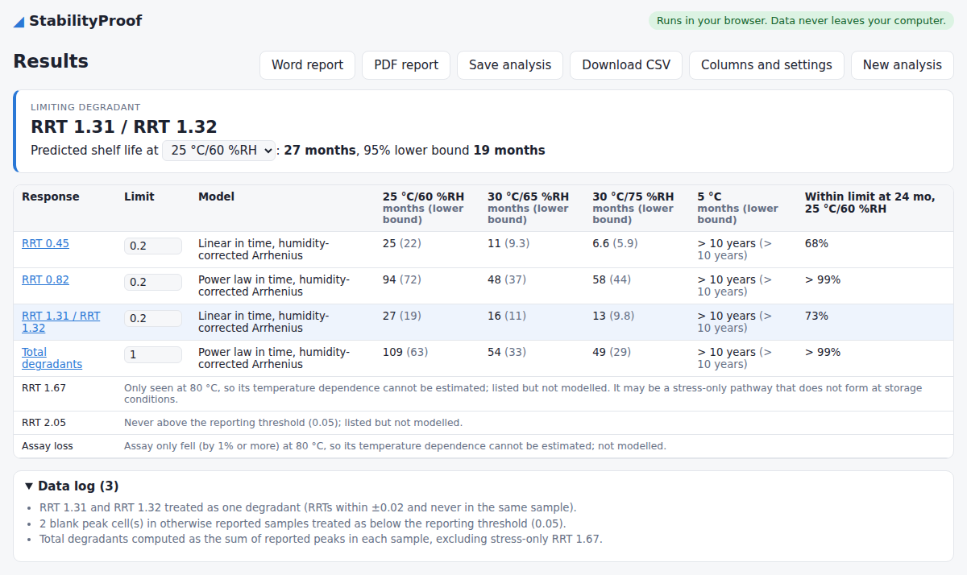Screen dimensions: 967x575
Task: Download CSV of results
Action: (x=626, y=65)
